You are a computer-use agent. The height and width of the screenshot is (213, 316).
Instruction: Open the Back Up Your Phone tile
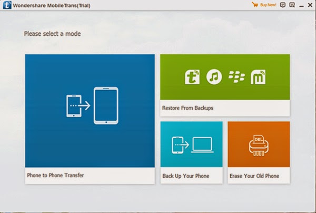(192, 152)
